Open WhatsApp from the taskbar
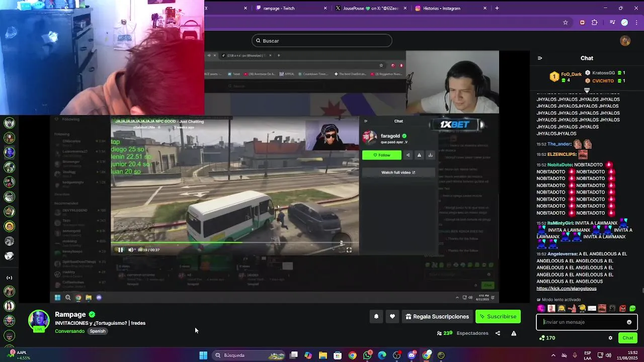 [x=368, y=355]
